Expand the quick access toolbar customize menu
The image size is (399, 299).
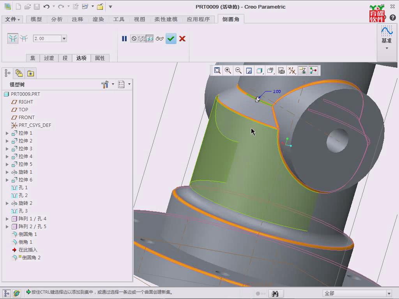click(110, 7)
